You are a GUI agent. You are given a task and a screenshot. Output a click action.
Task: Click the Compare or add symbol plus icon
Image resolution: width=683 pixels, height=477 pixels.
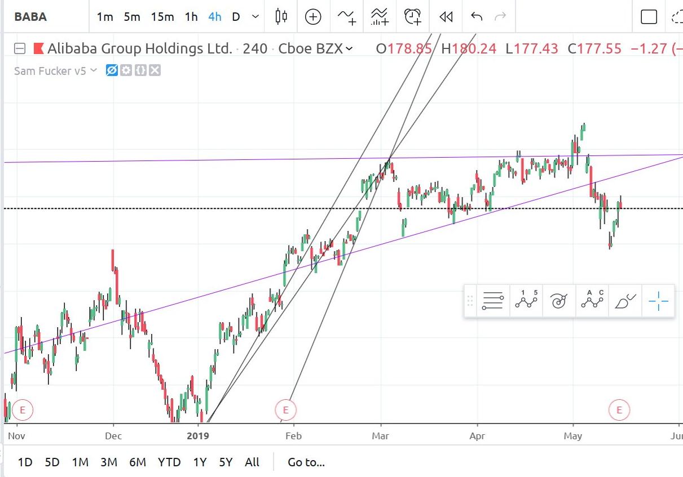click(x=313, y=17)
